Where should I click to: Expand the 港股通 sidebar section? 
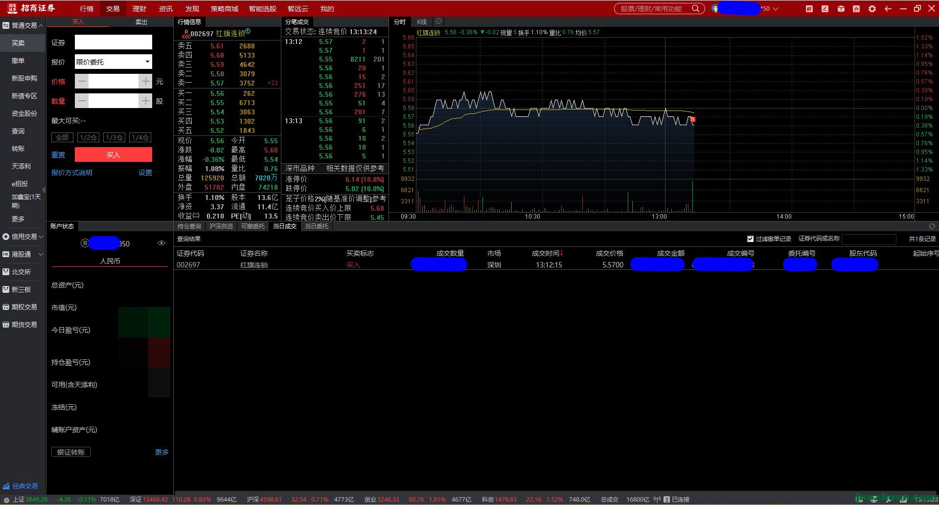23,254
